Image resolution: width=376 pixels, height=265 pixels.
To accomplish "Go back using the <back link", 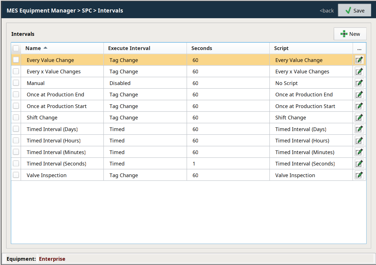I will pos(327,11).
